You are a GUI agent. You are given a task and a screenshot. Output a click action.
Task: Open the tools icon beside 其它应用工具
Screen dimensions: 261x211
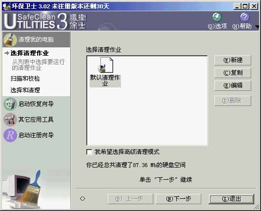click(x=10, y=120)
